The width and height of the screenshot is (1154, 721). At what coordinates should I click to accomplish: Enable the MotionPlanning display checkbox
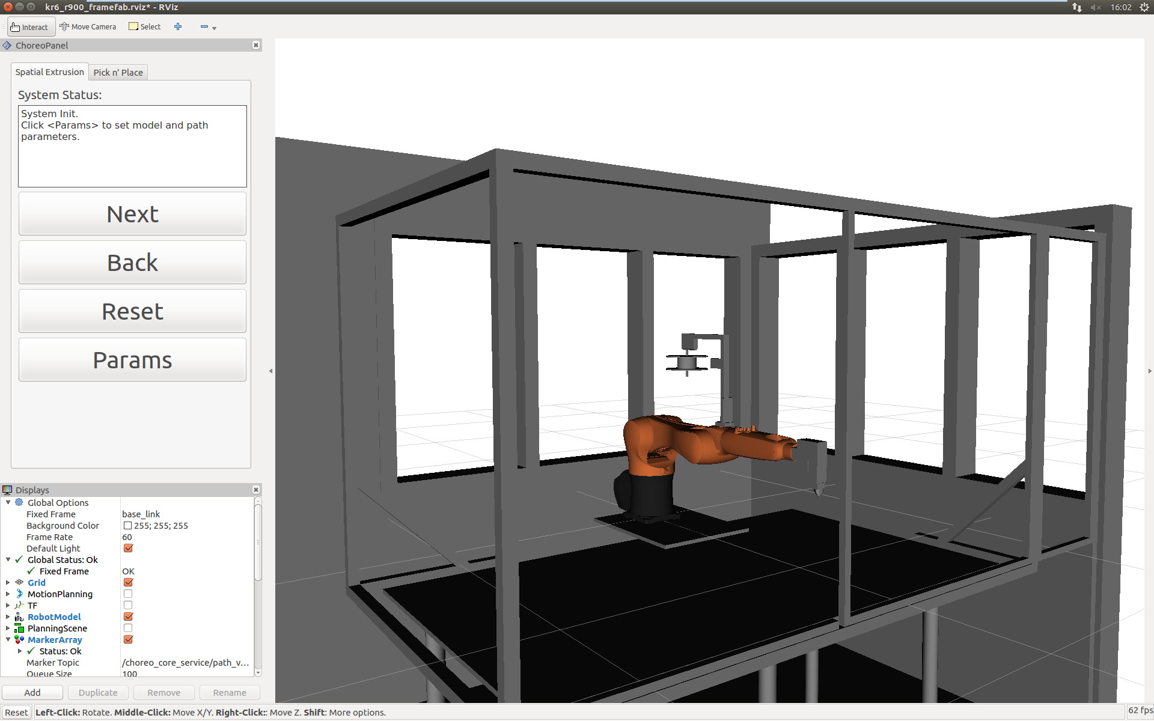pos(128,594)
